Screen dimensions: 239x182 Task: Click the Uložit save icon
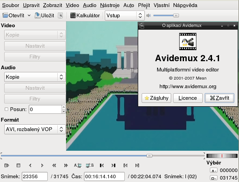38,15
